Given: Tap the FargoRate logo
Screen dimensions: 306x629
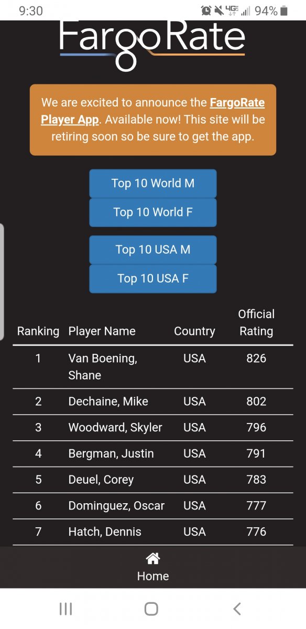Looking at the screenshot, I should tap(152, 46).
